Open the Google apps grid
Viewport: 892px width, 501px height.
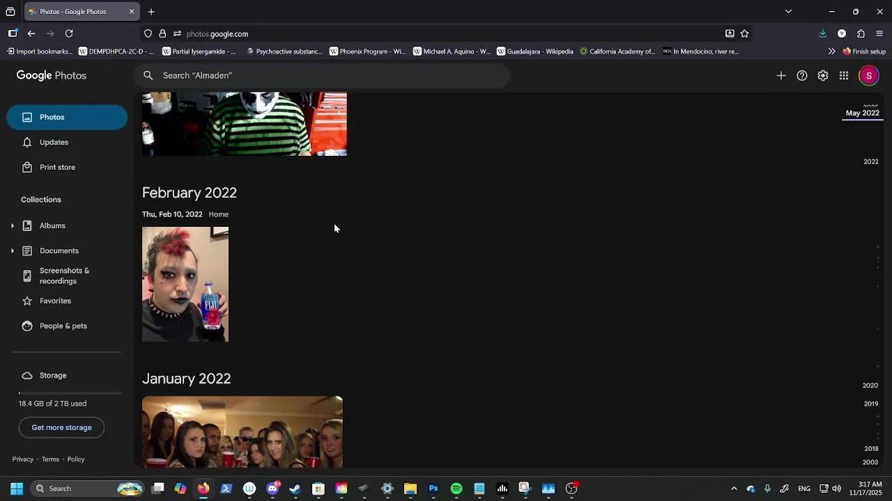[x=844, y=75]
